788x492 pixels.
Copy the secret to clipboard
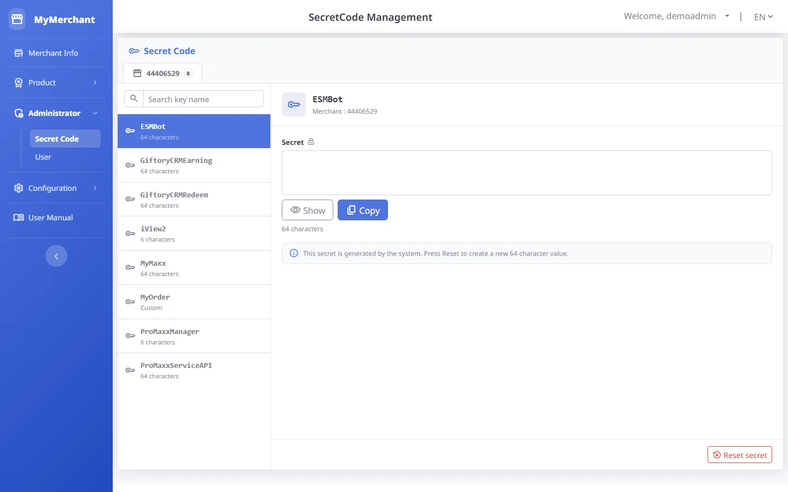click(363, 210)
